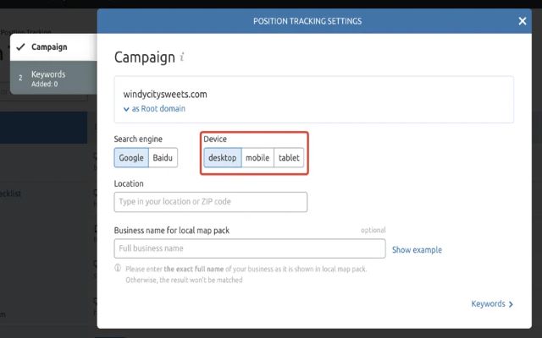Click the Full business name input
The width and height of the screenshot is (542, 338).
pyautogui.click(x=249, y=248)
